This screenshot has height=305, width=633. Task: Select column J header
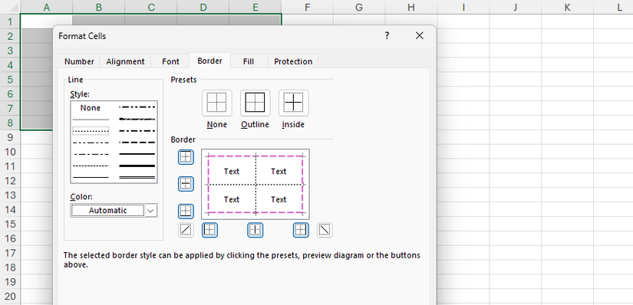tap(515, 7)
